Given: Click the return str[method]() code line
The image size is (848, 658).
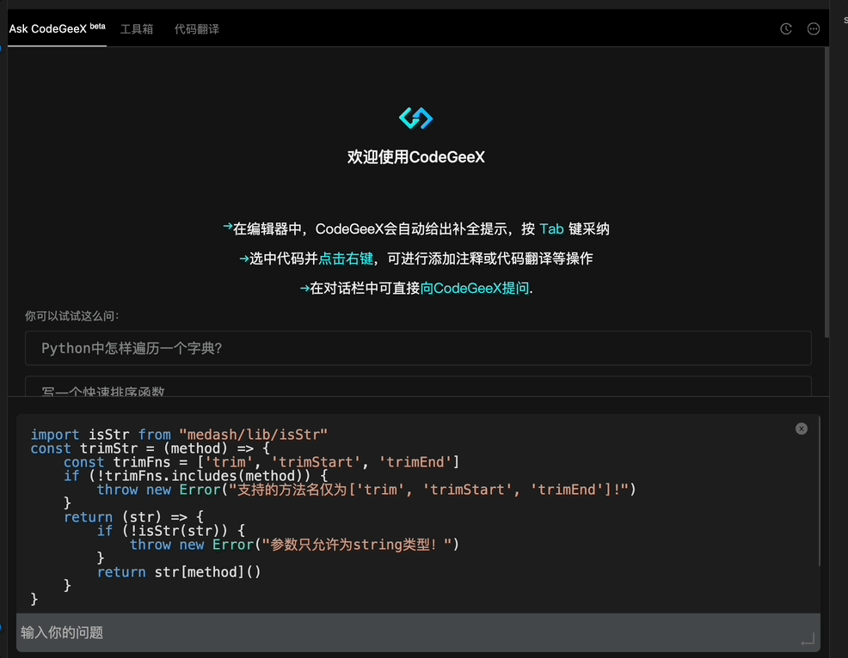Looking at the screenshot, I should [179, 572].
